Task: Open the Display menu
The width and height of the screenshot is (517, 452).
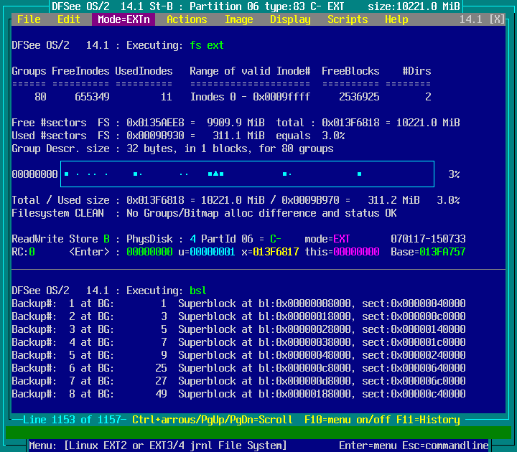Action: pyautogui.click(x=290, y=19)
